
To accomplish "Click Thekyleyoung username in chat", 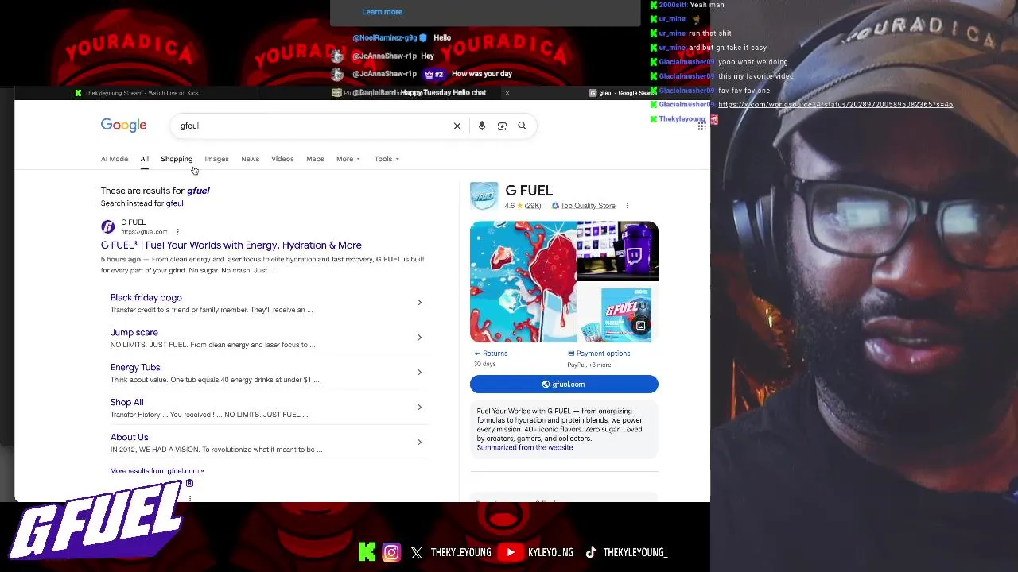I will (682, 119).
